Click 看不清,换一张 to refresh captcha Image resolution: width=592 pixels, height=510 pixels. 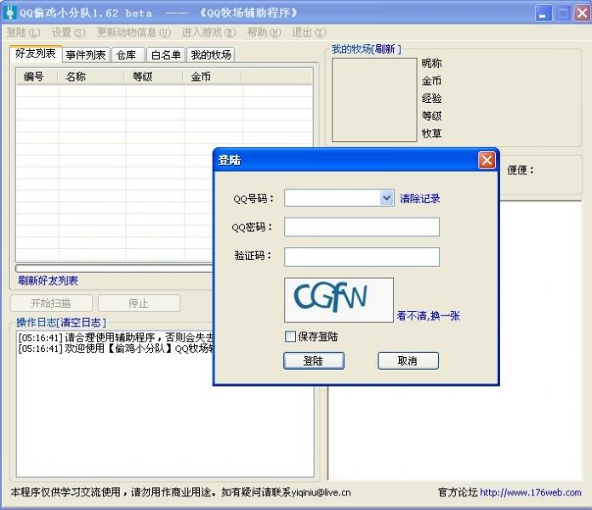(428, 315)
